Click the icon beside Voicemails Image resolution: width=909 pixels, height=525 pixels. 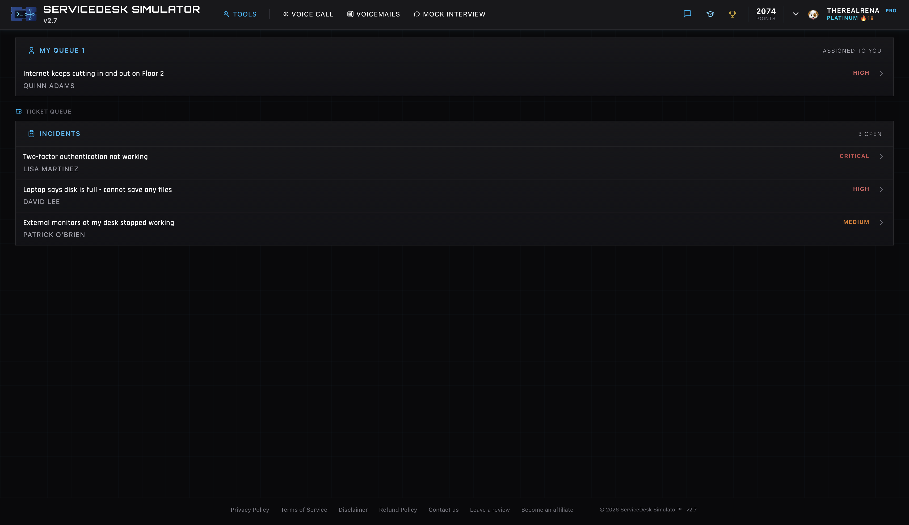click(350, 14)
